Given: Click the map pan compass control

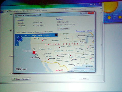Looking at the screenshot, I should coord(20,39).
